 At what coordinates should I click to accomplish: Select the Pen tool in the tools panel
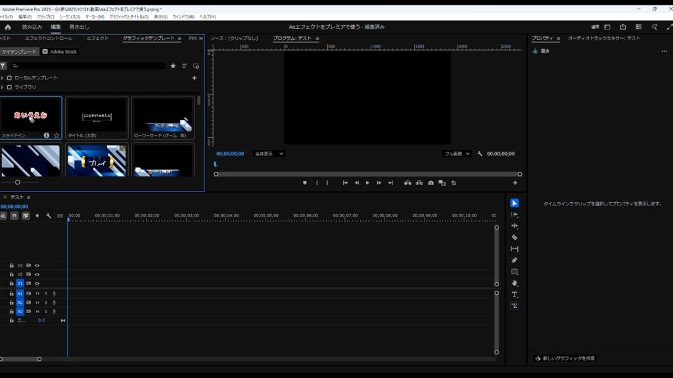515,261
